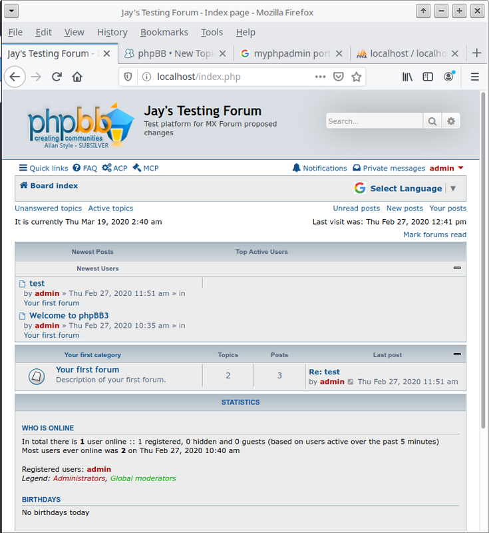This screenshot has width=489, height=533.
Task: Open the ACP gears link
Action: pos(114,168)
